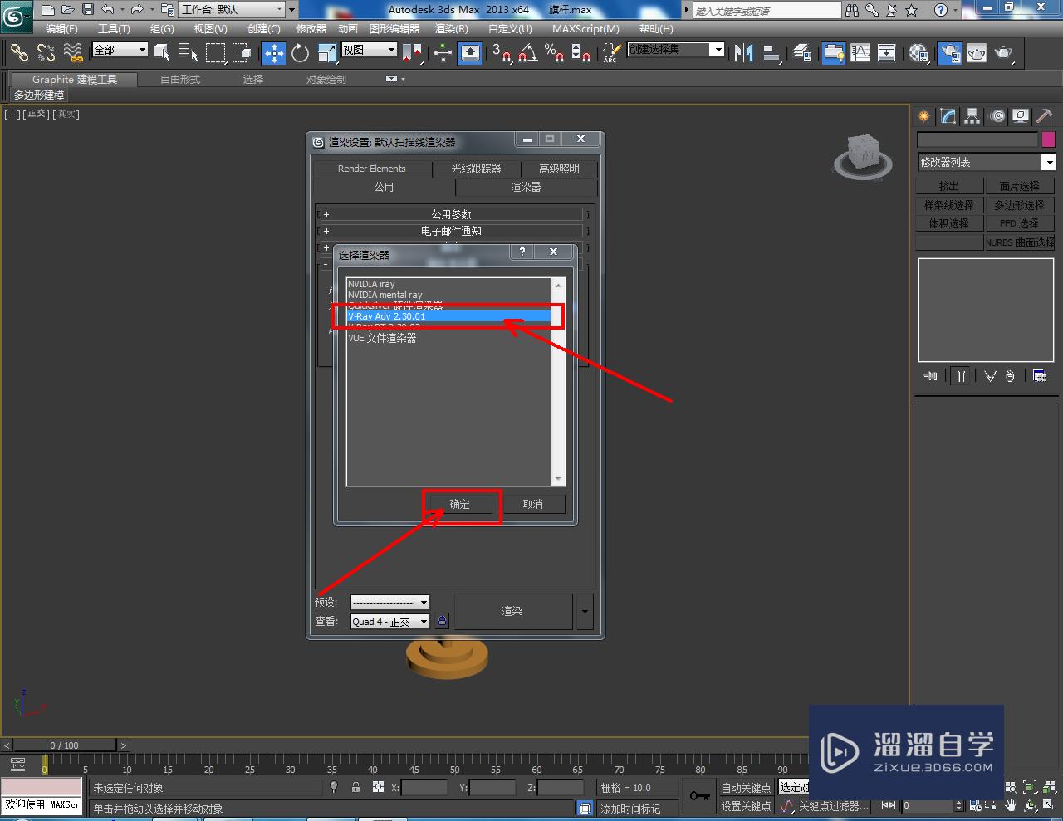Click the pink object color swatch
Viewport: 1063px width, 821px height.
tap(1048, 139)
